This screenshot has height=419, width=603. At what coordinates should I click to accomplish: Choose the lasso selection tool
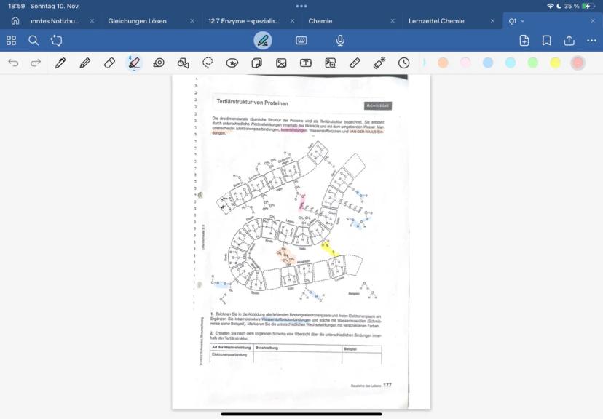coord(208,63)
